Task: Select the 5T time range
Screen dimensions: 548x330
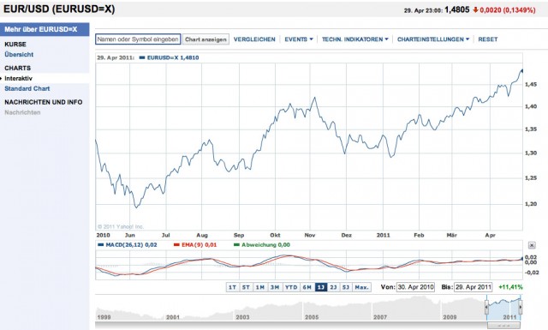Action: (x=246, y=287)
